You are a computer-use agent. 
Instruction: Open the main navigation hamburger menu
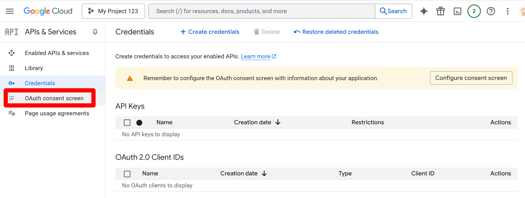click(10, 11)
